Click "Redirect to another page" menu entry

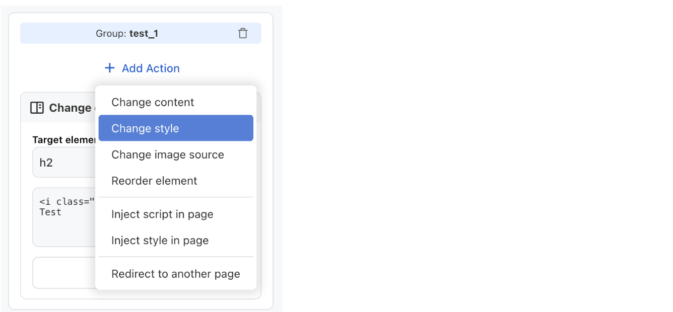point(175,274)
